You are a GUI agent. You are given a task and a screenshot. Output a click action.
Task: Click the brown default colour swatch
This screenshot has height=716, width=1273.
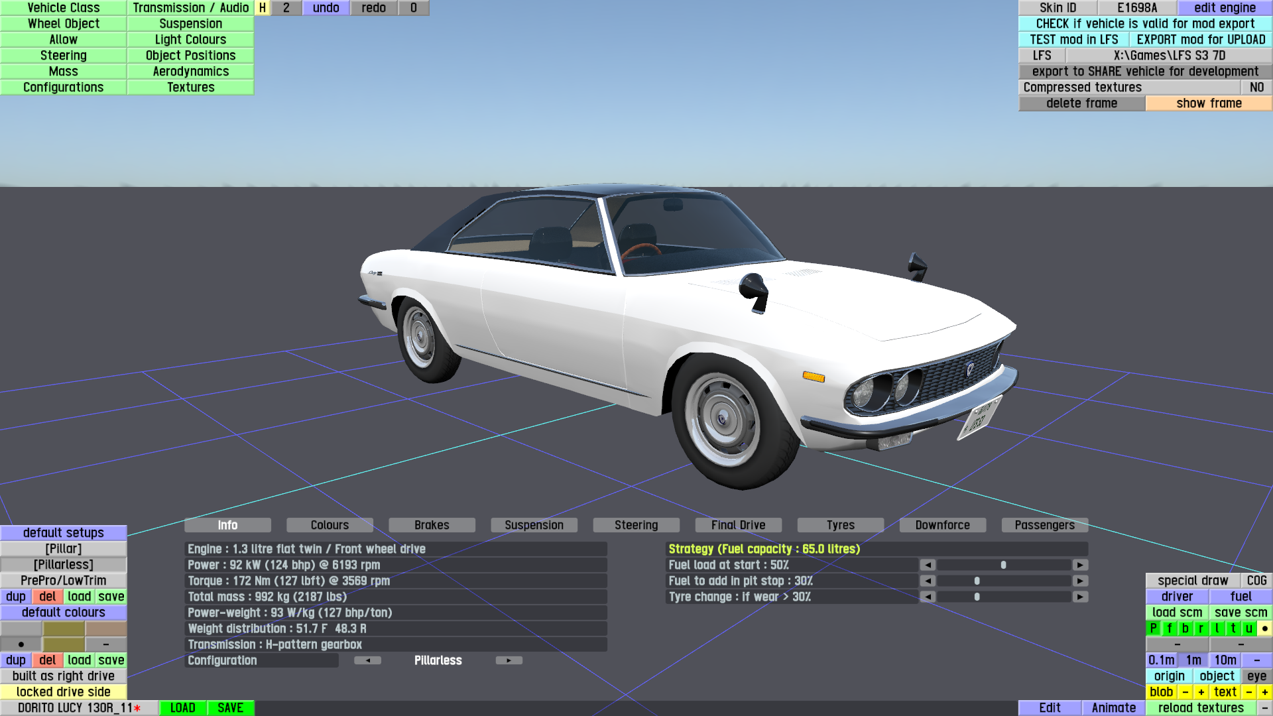(105, 628)
